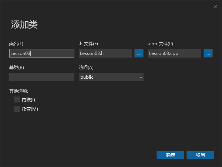Click the 内联(I) option label
This screenshot has height=167, width=222.
pyautogui.click(x=28, y=100)
